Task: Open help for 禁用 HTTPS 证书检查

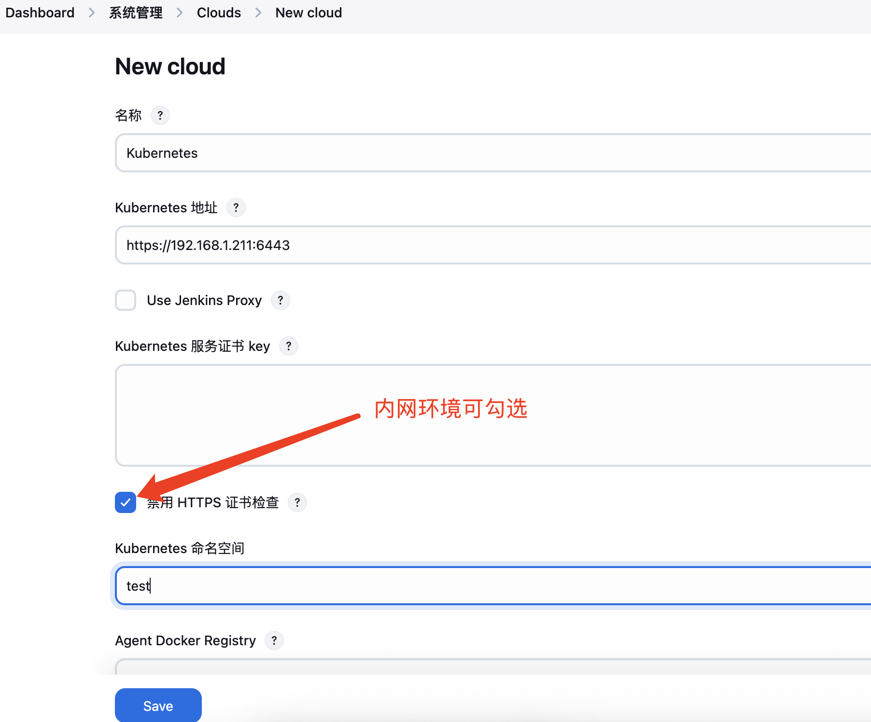Action: pos(297,502)
